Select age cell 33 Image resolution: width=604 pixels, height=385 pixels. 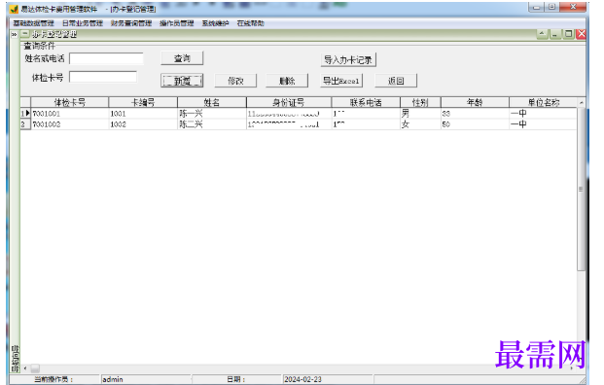(x=475, y=113)
